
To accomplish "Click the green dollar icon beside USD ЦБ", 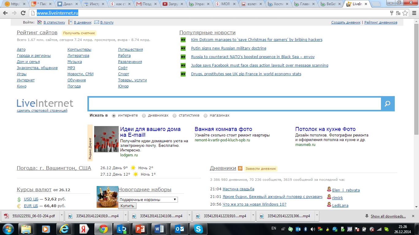I will 19,199.
